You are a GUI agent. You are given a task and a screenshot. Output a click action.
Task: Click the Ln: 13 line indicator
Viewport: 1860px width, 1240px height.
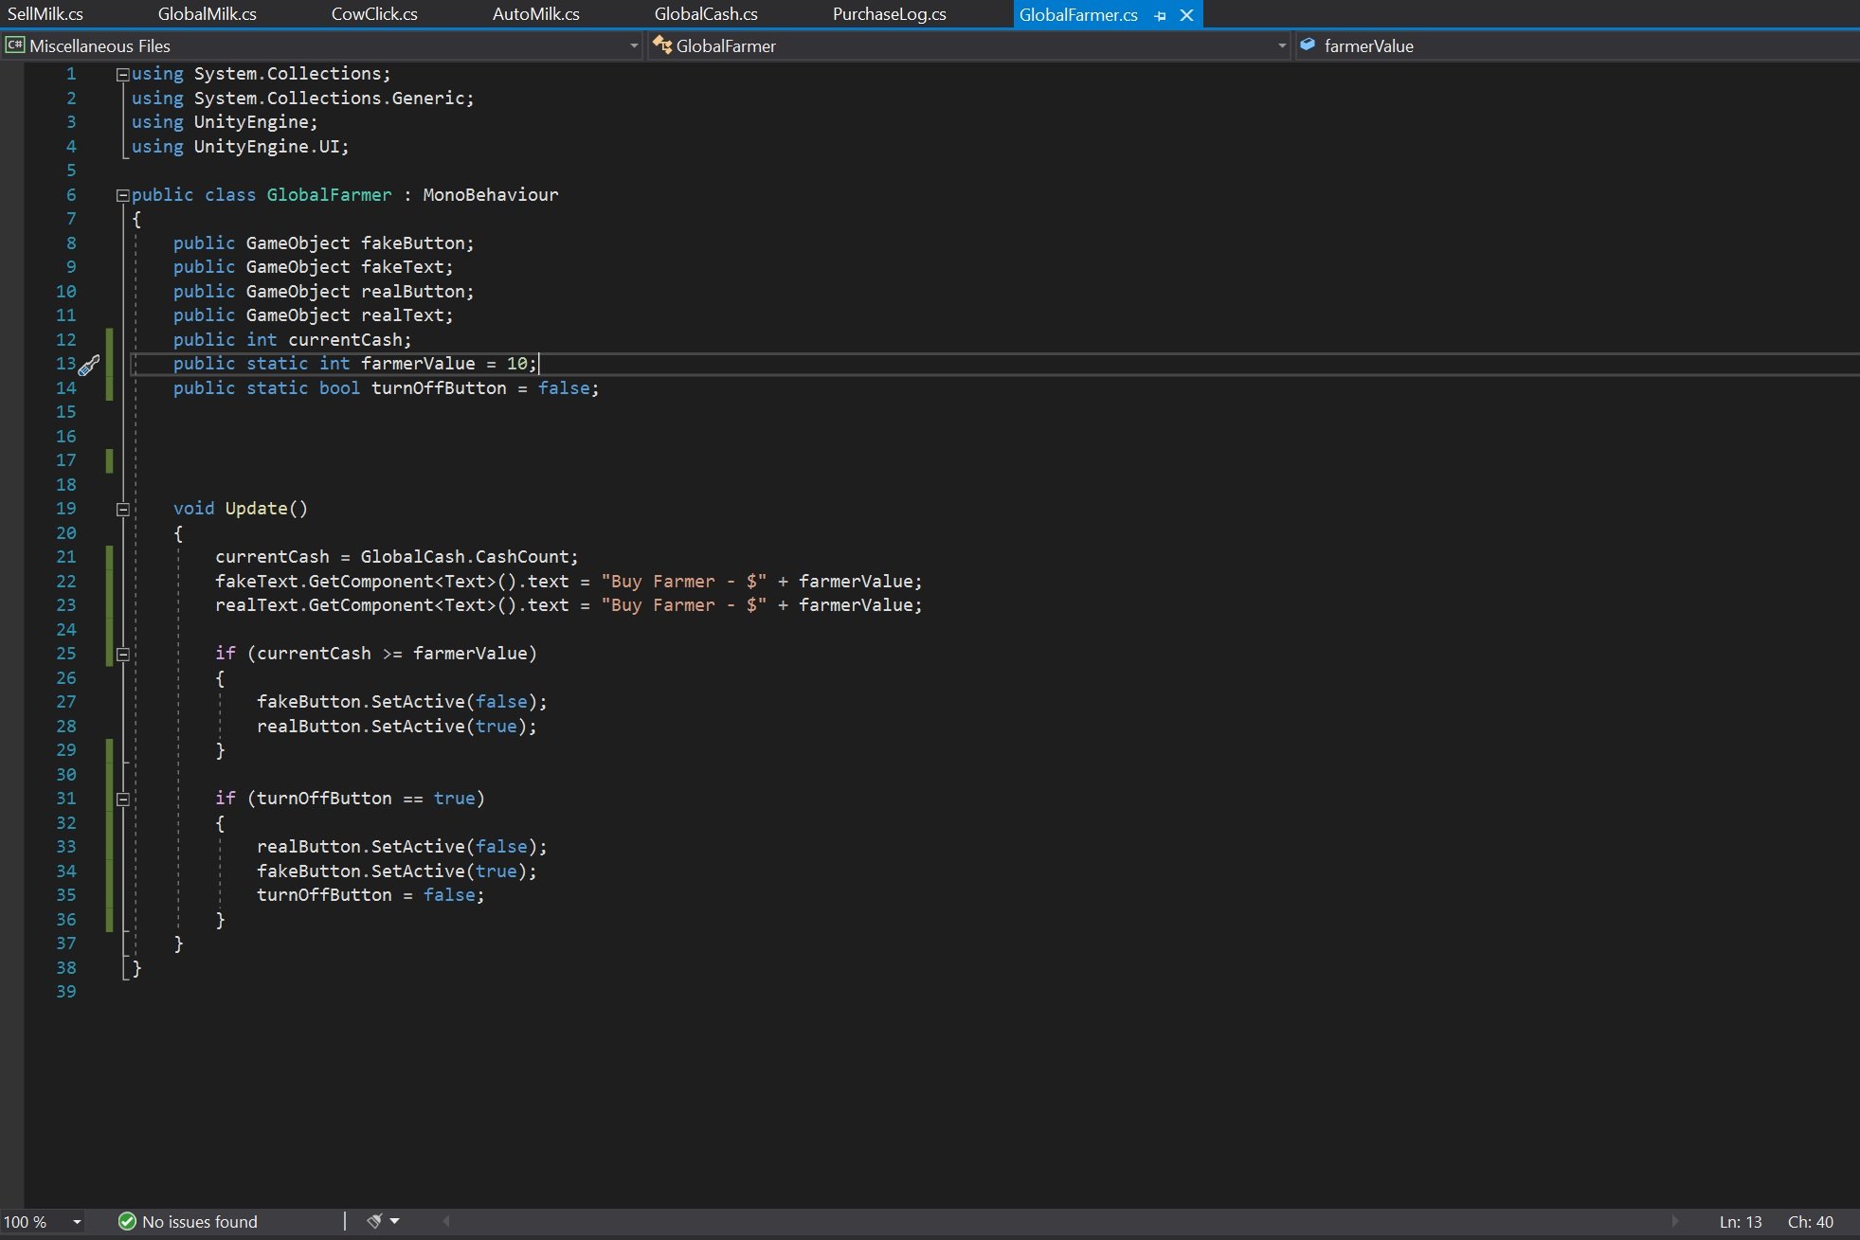pos(1740,1221)
